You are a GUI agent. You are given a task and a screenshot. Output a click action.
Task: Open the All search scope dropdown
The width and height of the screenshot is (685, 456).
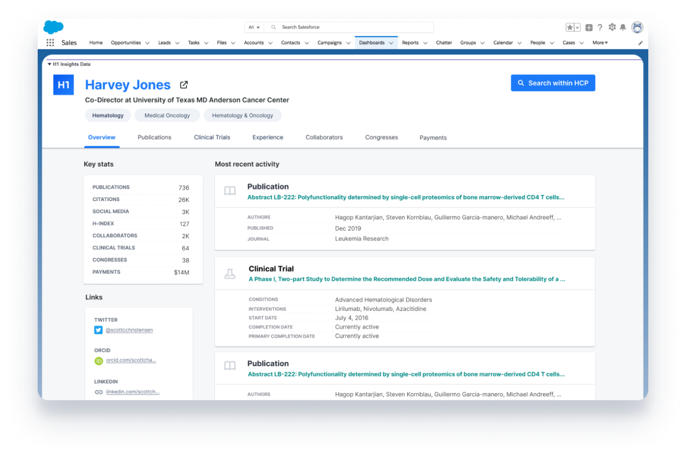tap(254, 27)
